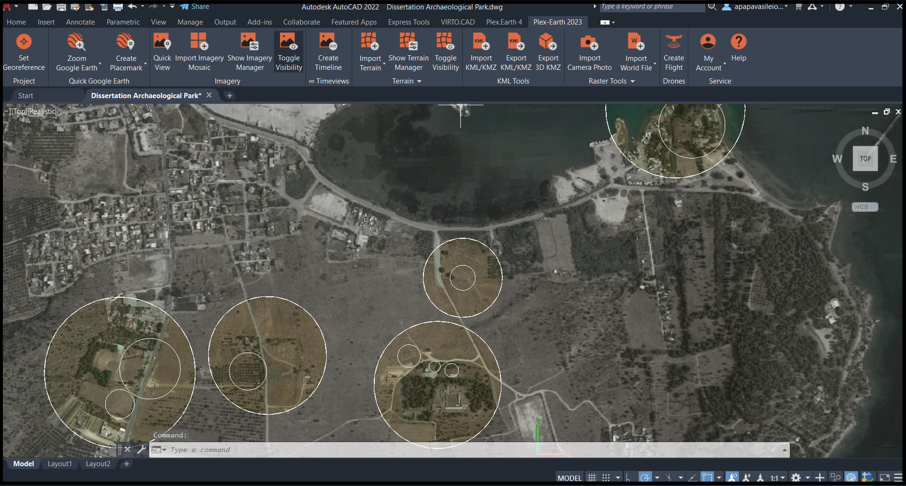
Task: Expand object snap settings dropdown arrow
Action: 719,478
